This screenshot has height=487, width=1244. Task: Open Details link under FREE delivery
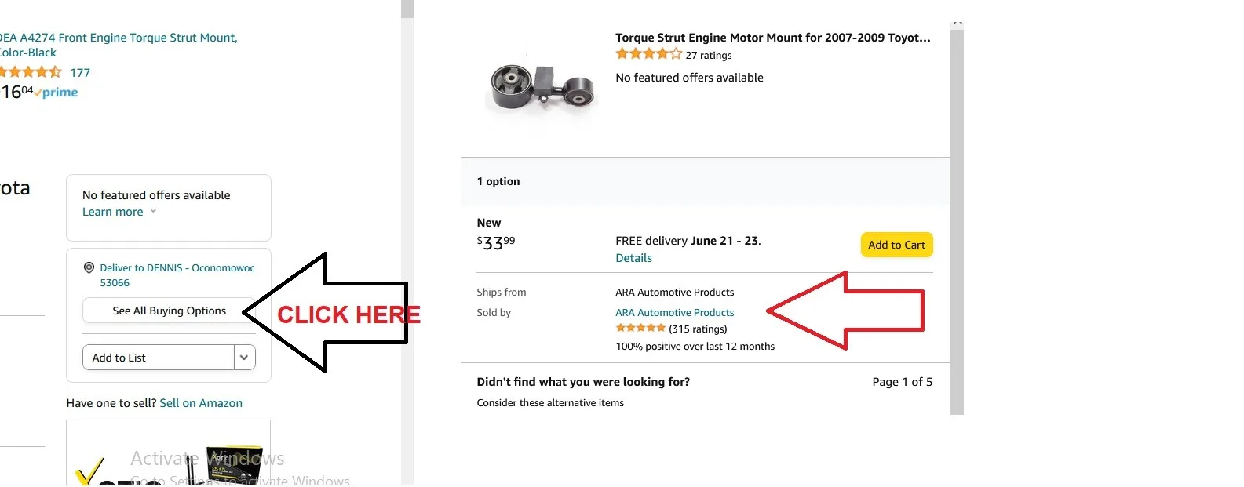tap(633, 258)
